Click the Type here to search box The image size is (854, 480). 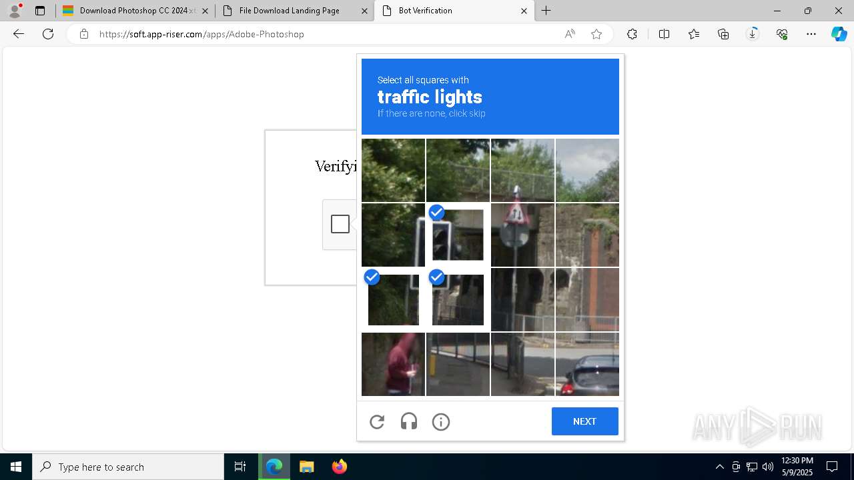[128, 467]
